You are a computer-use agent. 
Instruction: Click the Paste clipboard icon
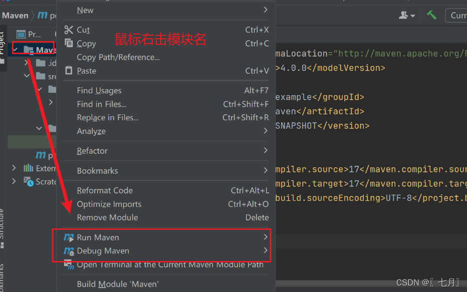(x=69, y=71)
